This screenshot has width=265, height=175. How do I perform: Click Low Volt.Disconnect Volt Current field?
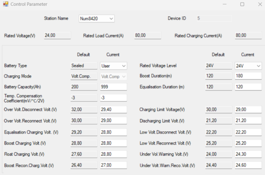pyautogui.click(x=248, y=132)
